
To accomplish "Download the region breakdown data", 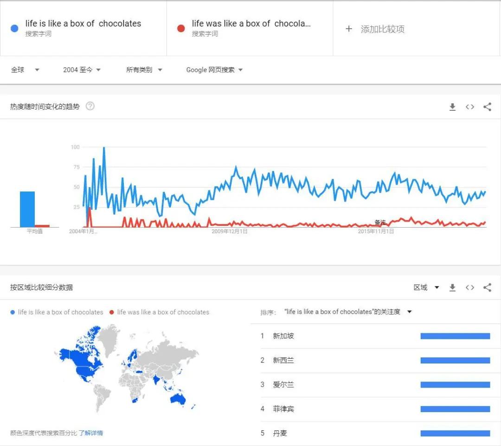I will click(x=452, y=288).
